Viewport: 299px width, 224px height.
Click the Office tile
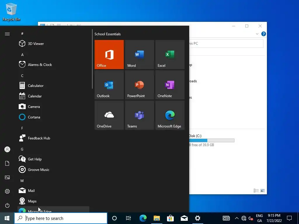[x=109, y=55]
